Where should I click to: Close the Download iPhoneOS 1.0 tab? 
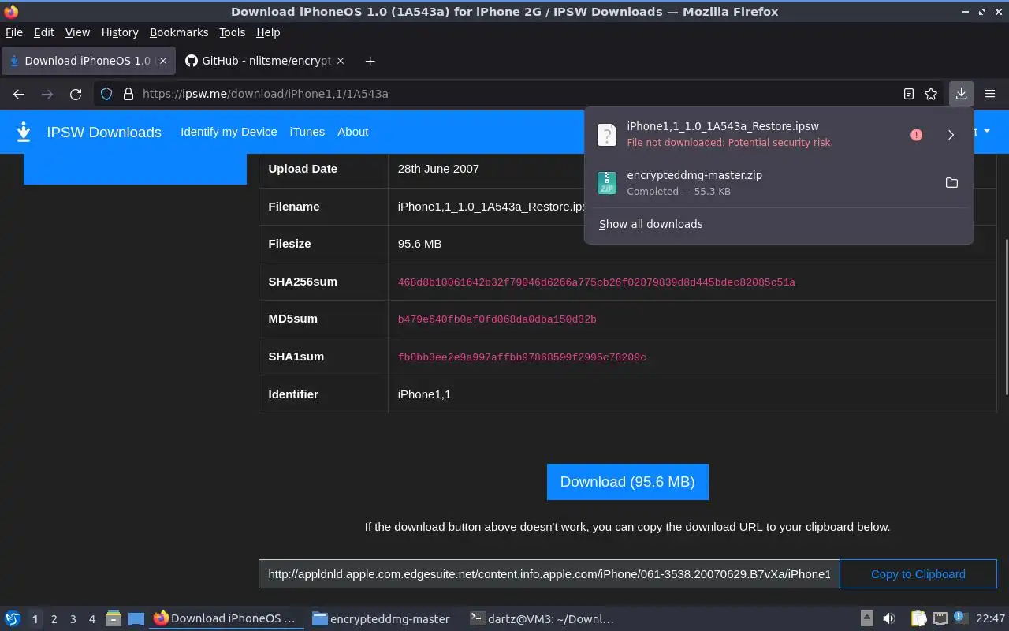coord(162,61)
